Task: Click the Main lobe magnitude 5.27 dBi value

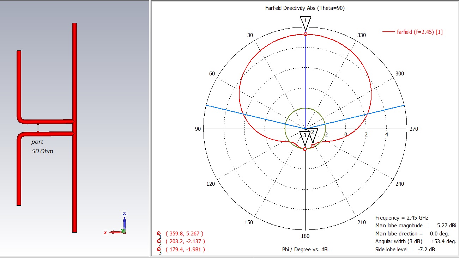Action: point(447,226)
